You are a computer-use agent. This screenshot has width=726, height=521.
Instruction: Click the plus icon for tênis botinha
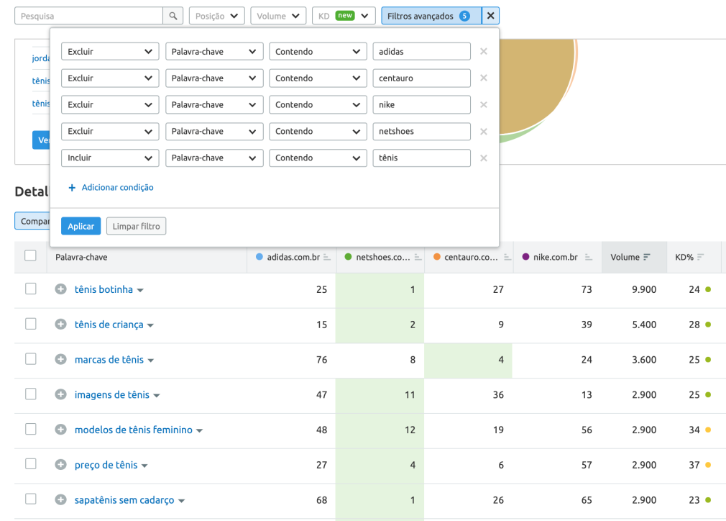click(60, 289)
